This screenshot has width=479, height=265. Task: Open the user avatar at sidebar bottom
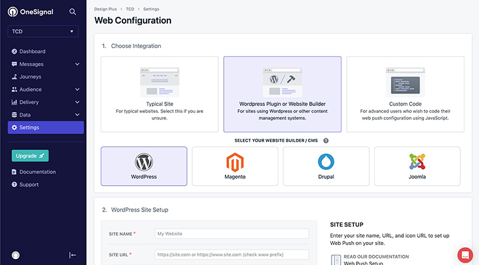(15, 255)
